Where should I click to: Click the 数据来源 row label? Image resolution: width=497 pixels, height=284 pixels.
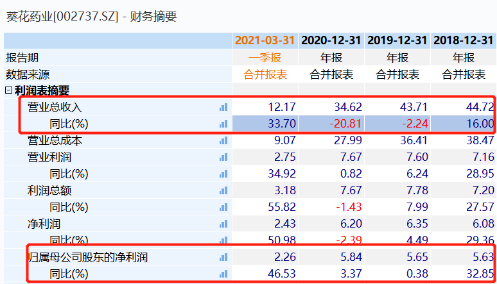28,75
